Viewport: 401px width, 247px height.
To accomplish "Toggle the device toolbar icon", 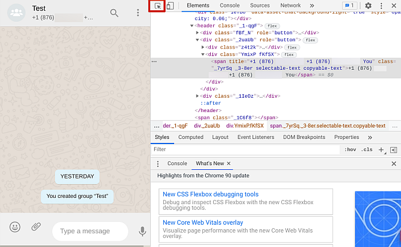I will 170,6.
